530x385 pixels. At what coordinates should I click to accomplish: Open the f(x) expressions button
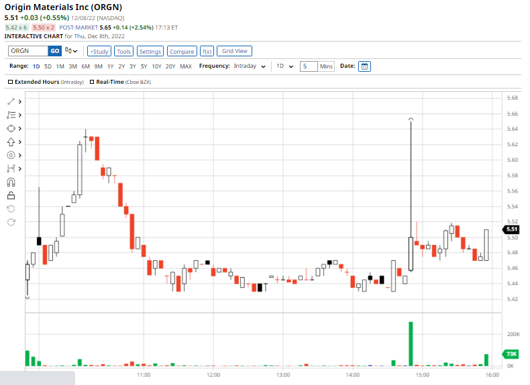207,51
